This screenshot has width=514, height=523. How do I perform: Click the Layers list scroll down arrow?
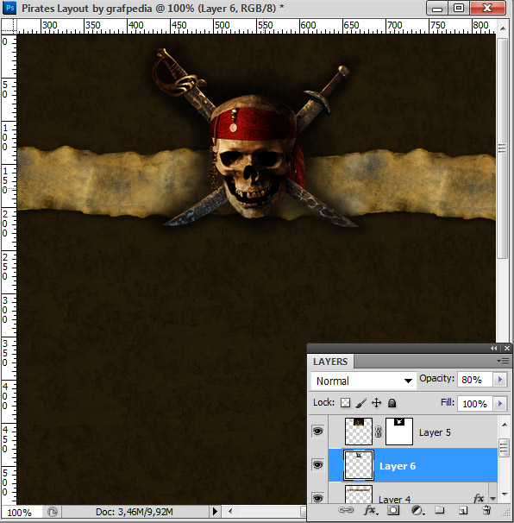click(505, 494)
